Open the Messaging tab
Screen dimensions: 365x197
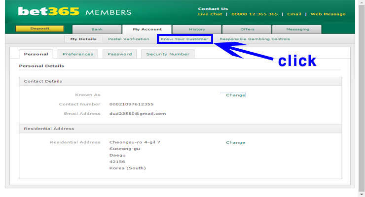click(297, 29)
